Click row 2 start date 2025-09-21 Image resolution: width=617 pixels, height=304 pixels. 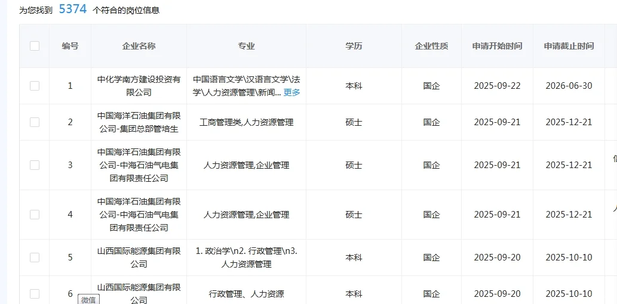pyautogui.click(x=497, y=122)
